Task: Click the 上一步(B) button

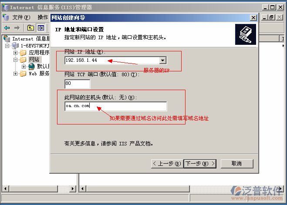Action: 167,164
